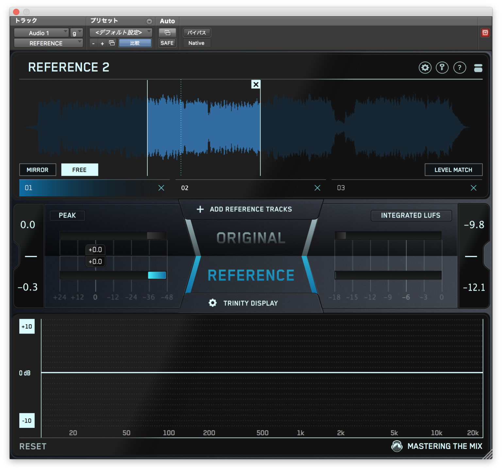
Task: Click the key license activation icon
Action: pos(442,68)
